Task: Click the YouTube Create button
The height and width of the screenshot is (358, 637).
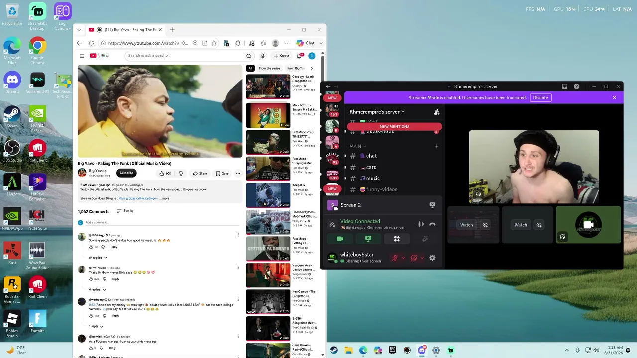Action: click(281, 56)
